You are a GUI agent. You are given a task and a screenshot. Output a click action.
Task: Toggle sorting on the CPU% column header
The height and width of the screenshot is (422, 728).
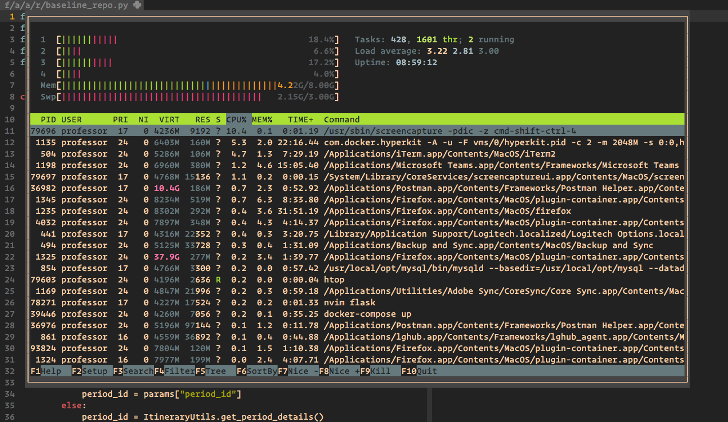pyautogui.click(x=235, y=119)
